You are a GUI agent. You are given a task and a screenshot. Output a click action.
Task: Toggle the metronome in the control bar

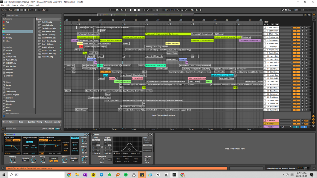[x=36, y=10]
